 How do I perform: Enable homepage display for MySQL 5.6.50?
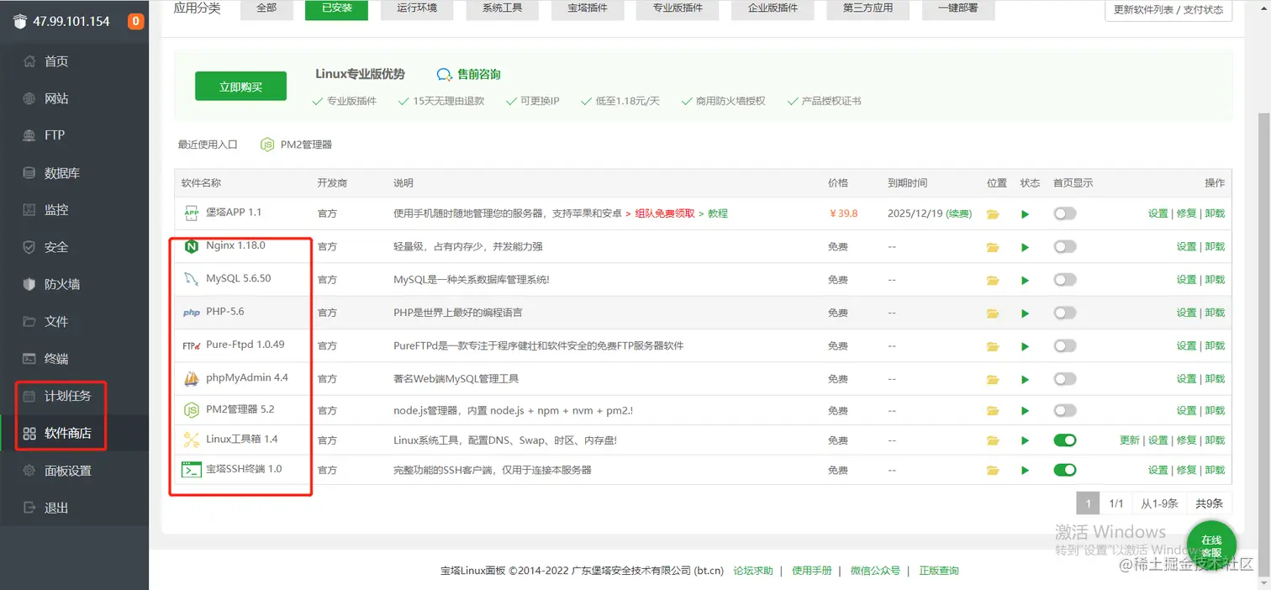pyautogui.click(x=1065, y=279)
